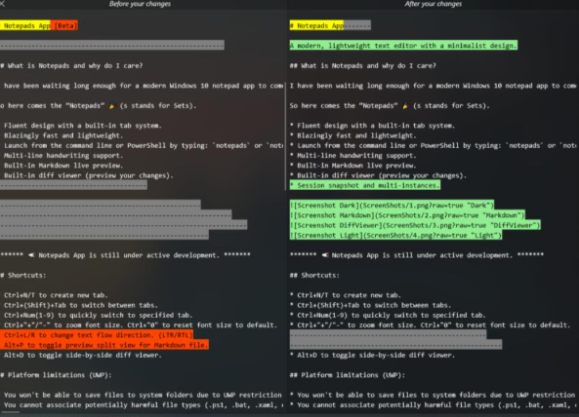Close the diff viewer with the X icon
Screen dimensions: 579x417
click(x=2, y=4)
